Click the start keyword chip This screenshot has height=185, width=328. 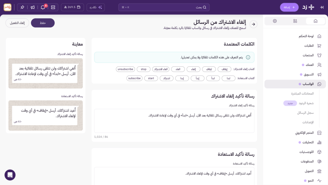(151, 78)
